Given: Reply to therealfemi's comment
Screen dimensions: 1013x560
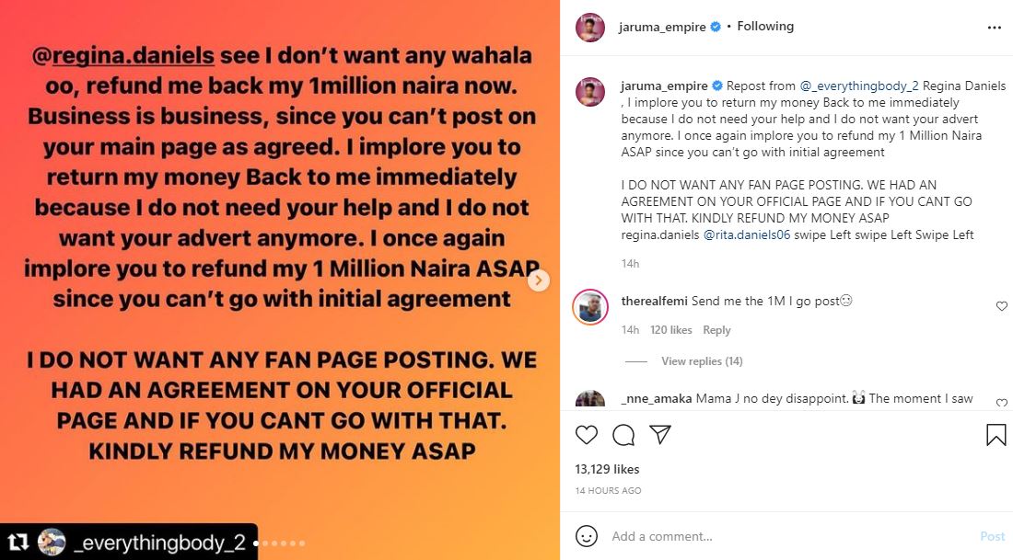Looking at the screenshot, I should click(716, 330).
